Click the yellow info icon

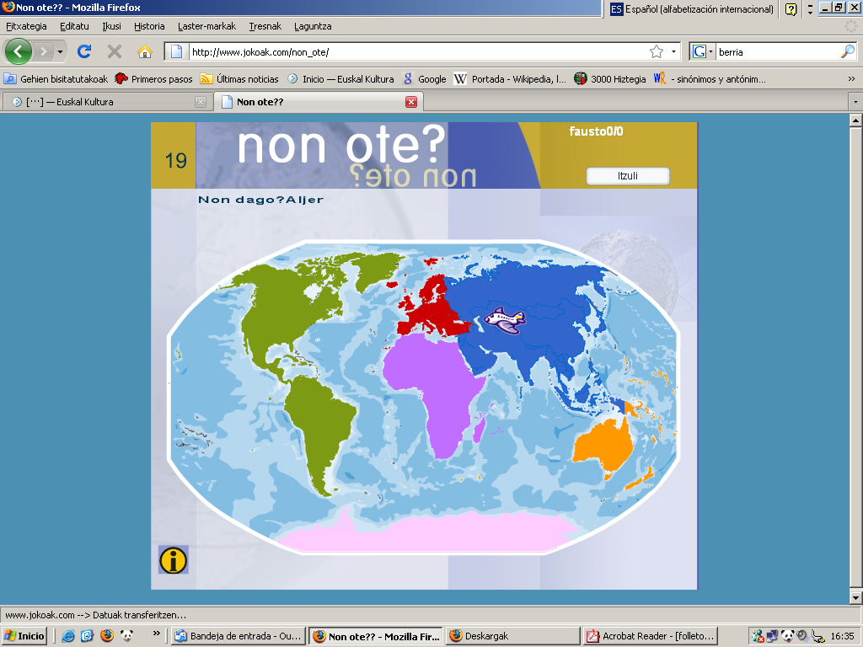coord(173,560)
